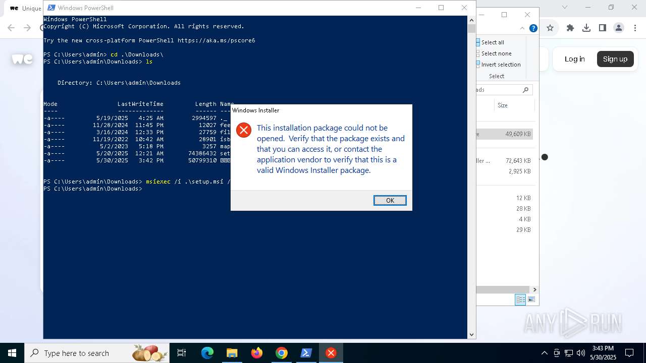Viewport: 646px width, 363px height.
Task: Select the 29 KB file row in File Explorer
Action: point(504,230)
